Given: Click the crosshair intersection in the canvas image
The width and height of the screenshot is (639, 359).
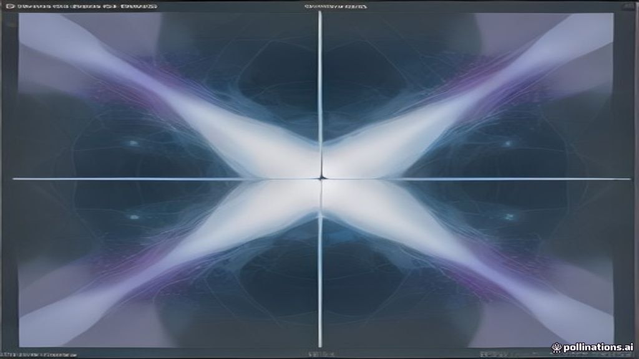Looking at the screenshot, I should pyautogui.click(x=321, y=178).
